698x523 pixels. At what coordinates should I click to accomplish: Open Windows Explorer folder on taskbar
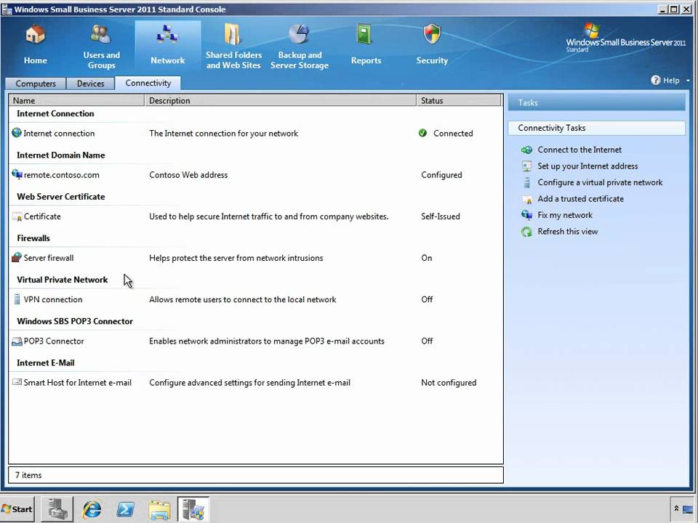coord(159,510)
